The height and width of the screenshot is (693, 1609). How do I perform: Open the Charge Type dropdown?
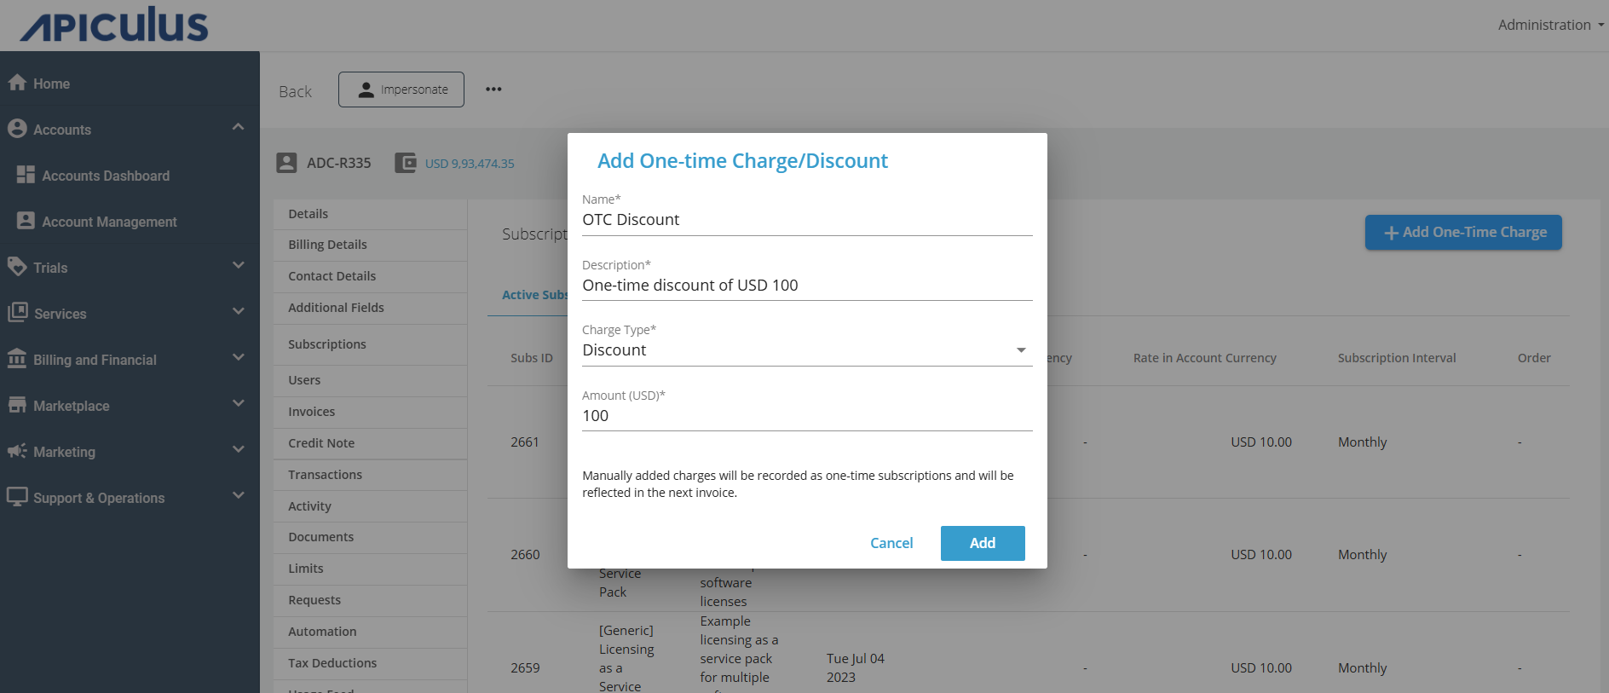[x=807, y=350]
